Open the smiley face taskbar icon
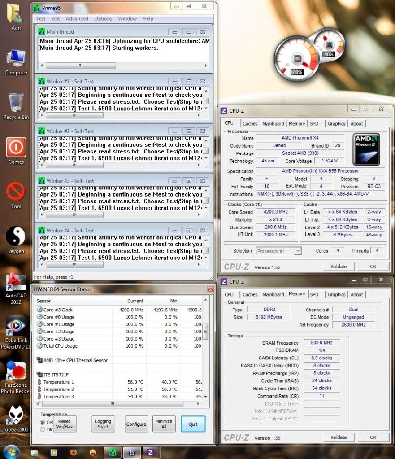Screen dimensions: 395x459 [93, 453]
